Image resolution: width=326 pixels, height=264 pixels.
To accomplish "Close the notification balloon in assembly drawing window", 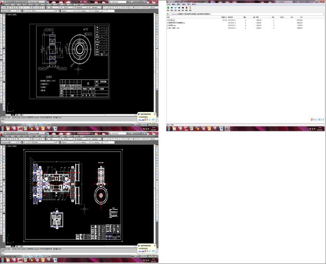I will tap(155, 246).
